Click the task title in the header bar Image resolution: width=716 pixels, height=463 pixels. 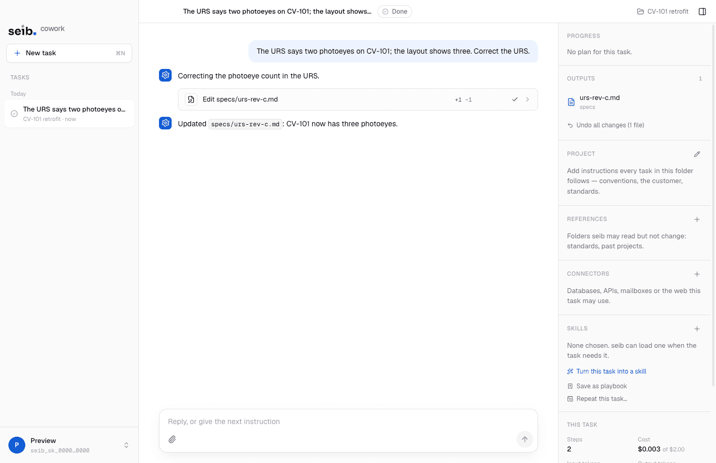[x=277, y=12]
